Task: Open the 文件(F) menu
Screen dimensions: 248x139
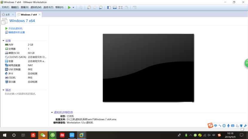Action: (5, 7)
